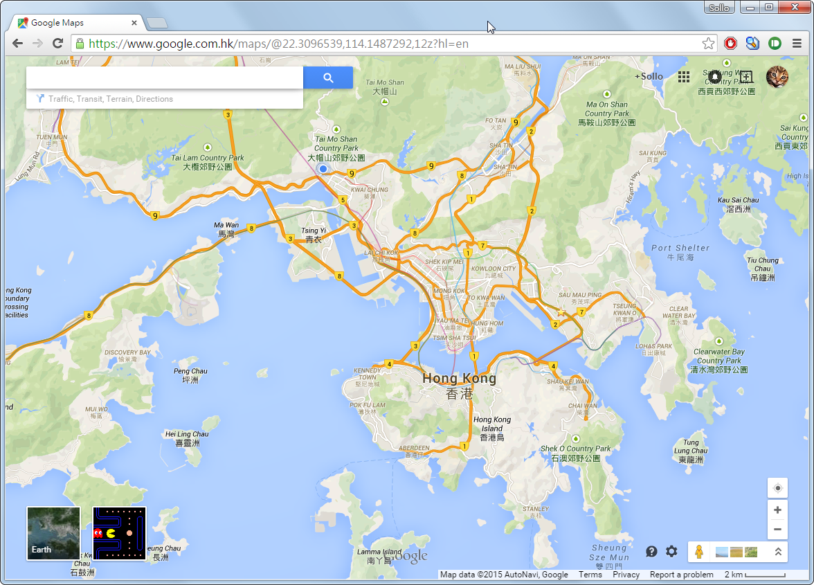Open the Chrome hamburger menu
The width and height of the screenshot is (814, 585).
click(x=797, y=43)
